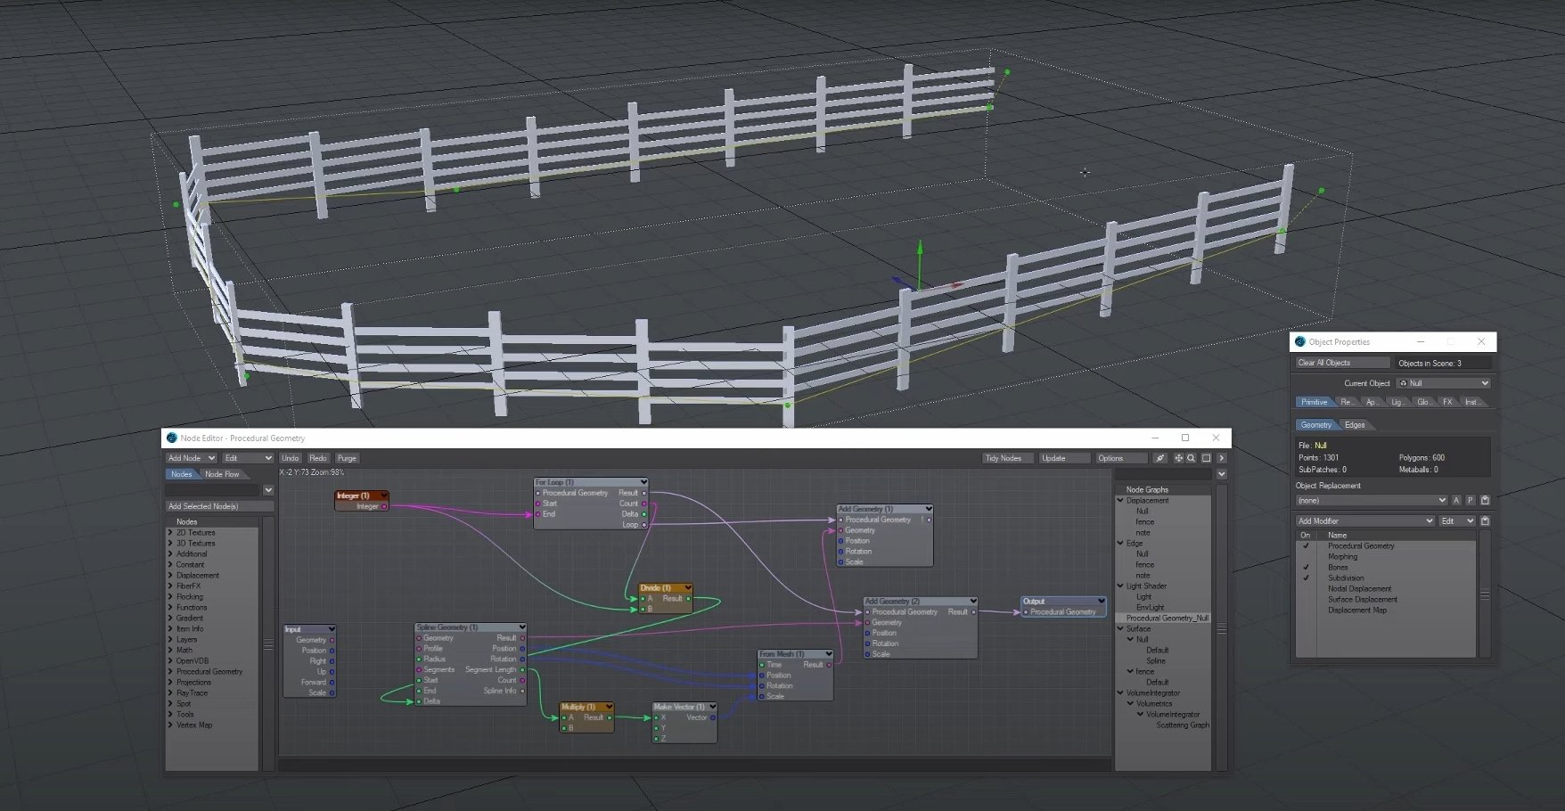Image resolution: width=1565 pixels, height=811 pixels.
Task: Switch to the Node Flow tab in Node Editor
Action: 223,473
